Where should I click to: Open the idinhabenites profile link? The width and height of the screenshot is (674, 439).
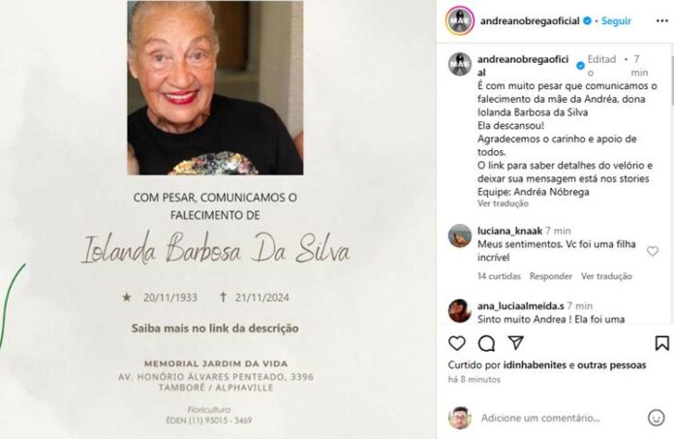pos(535,365)
